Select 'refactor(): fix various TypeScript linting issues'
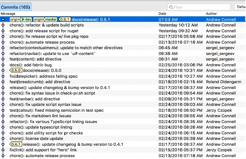Image resolution: width=246 pixels, height=159 pixels. [x=53, y=122]
